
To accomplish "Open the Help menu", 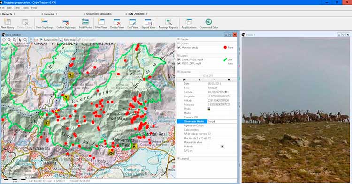I will 34,8.
